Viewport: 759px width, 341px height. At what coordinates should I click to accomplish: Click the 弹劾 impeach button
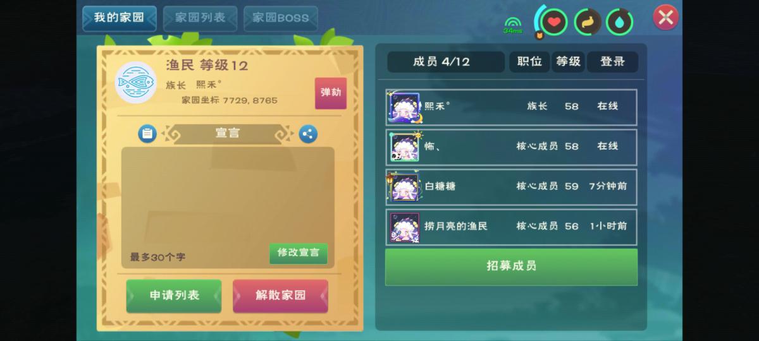pos(331,93)
